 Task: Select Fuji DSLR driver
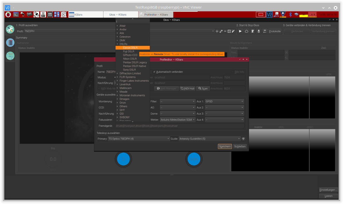133,51
